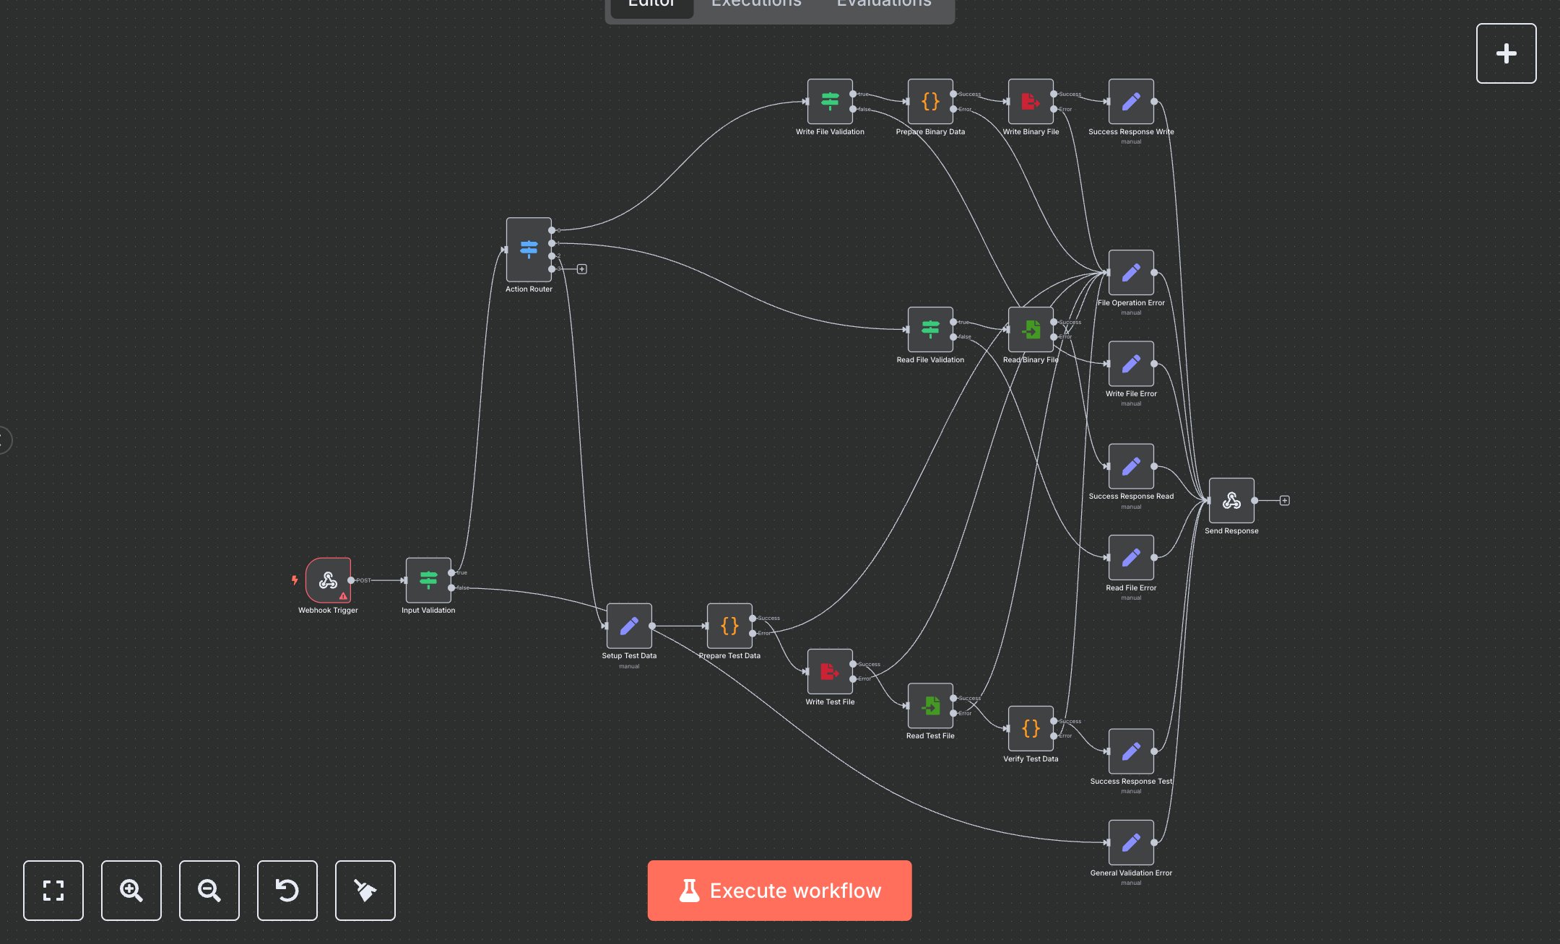The width and height of the screenshot is (1560, 944).
Task: Select the Read Binary File node
Action: coord(1031,330)
